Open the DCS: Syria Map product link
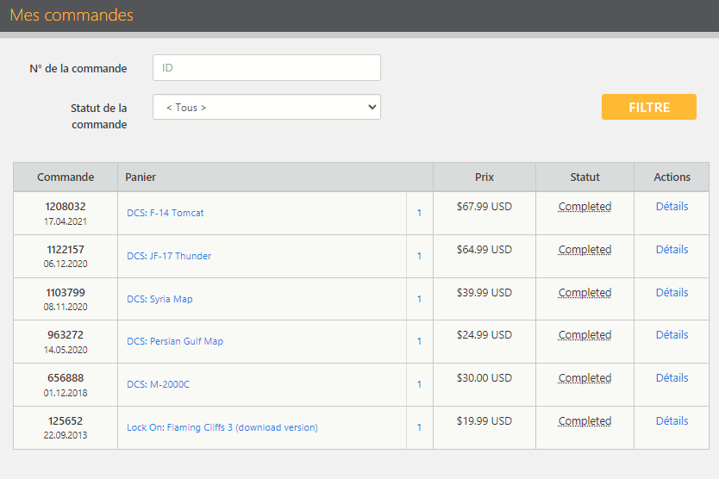Image resolution: width=719 pixels, height=479 pixels. pos(159,299)
